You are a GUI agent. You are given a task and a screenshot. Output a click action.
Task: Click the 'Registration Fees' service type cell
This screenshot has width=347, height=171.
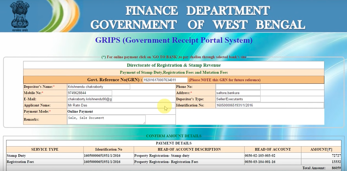coord(20,162)
